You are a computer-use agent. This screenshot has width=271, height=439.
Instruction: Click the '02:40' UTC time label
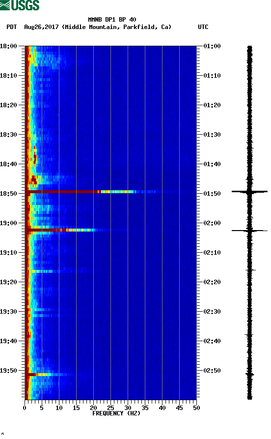(x=212, y=341)
